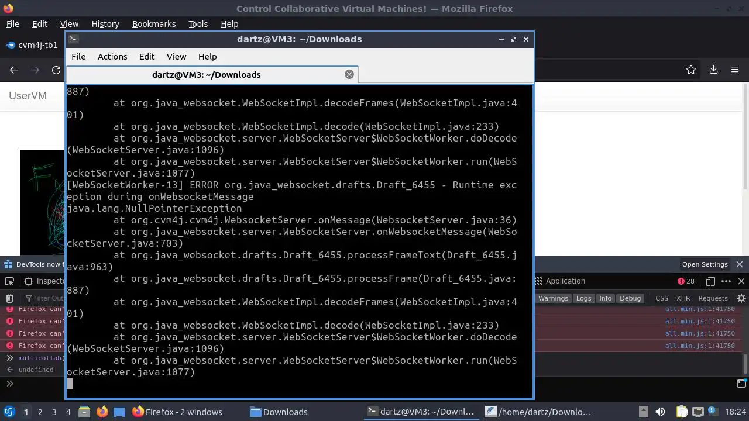Use the DevTools console vertical scrollbar
Viewport: 749px width, 421px height.
click(x=745, y=364)
